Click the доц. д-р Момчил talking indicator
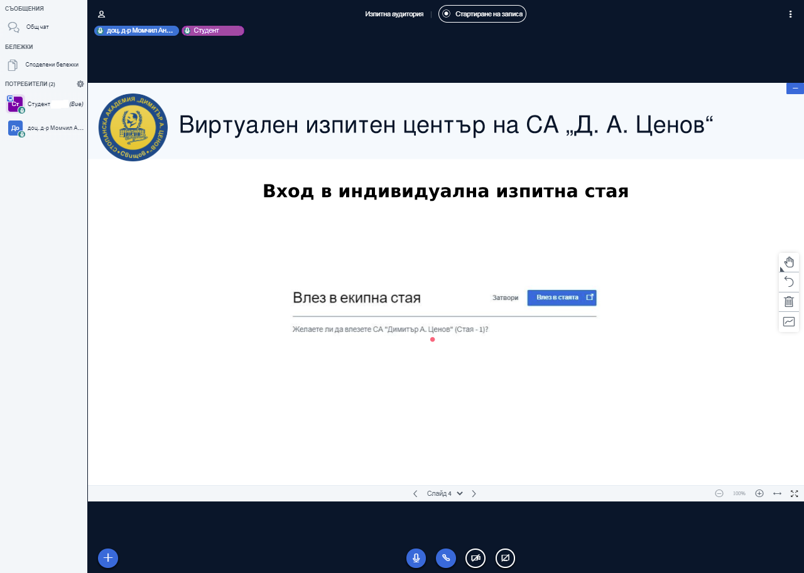Screen dimensions: 804x573 [x=136, y=30]
